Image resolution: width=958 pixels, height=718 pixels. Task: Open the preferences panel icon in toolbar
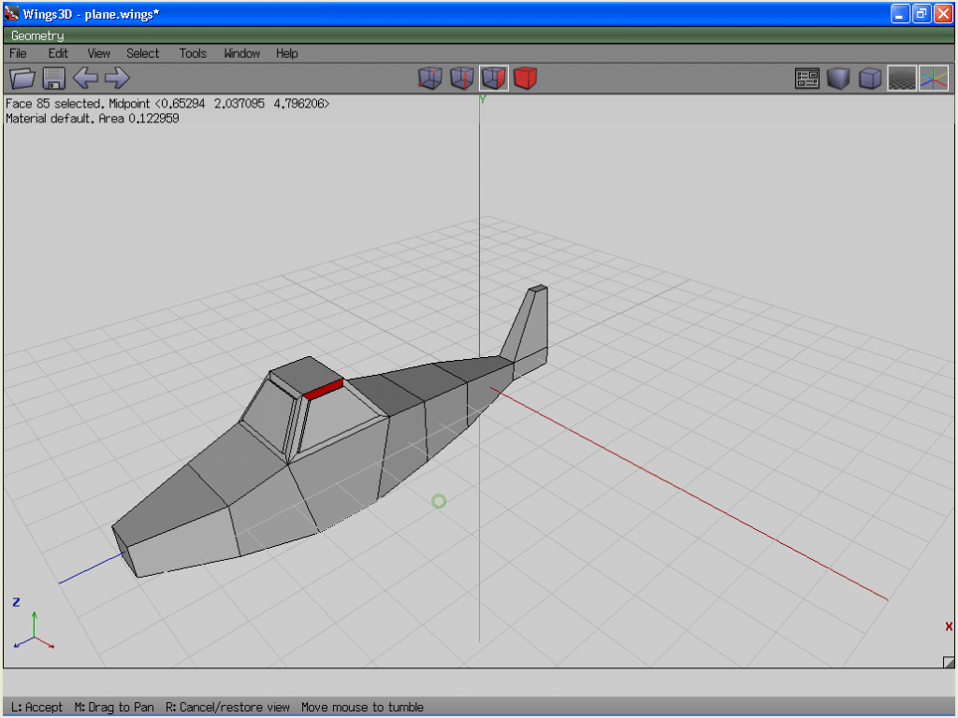(807, 79)
